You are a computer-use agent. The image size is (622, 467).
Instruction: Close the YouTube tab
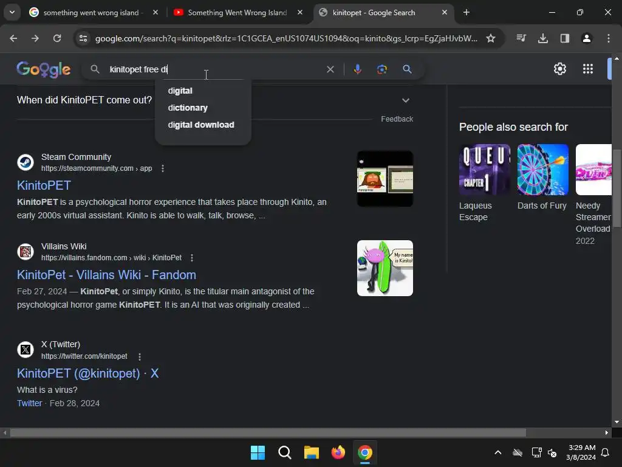300,12
